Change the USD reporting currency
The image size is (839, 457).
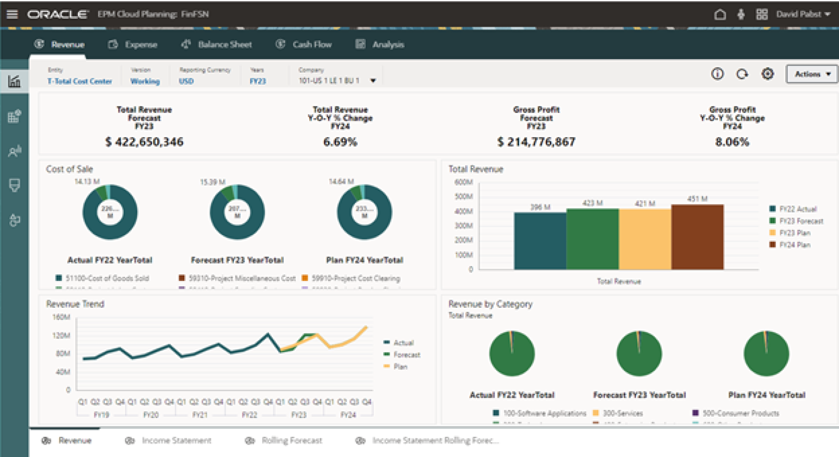point(186,81)
